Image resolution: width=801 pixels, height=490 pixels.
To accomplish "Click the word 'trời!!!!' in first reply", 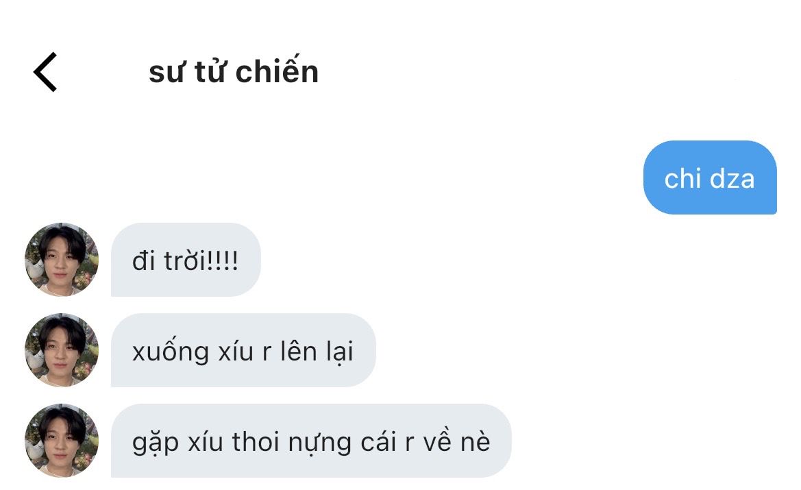I will point(201,260).
